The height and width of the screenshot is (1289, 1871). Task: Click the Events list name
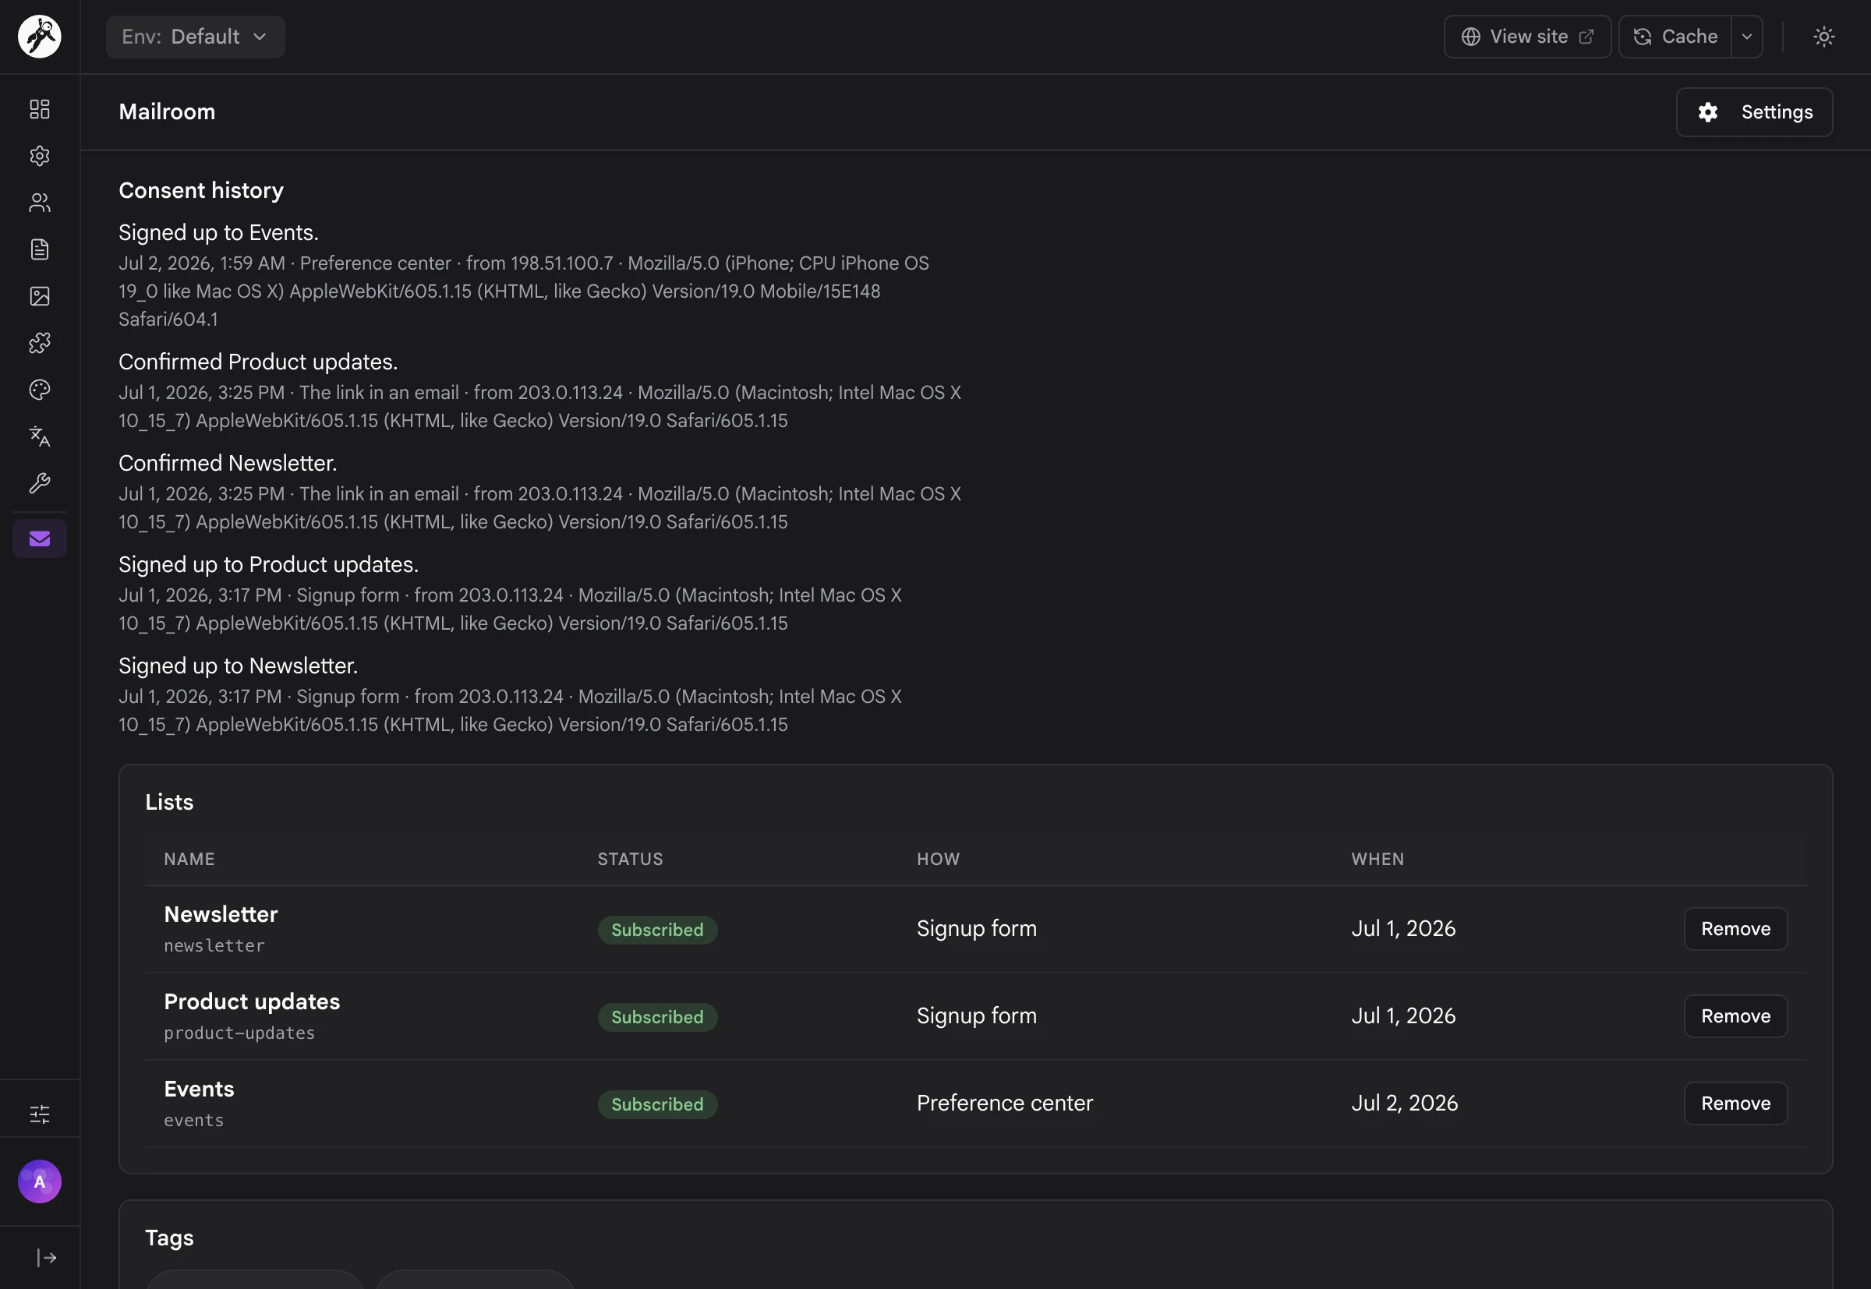199,1089
